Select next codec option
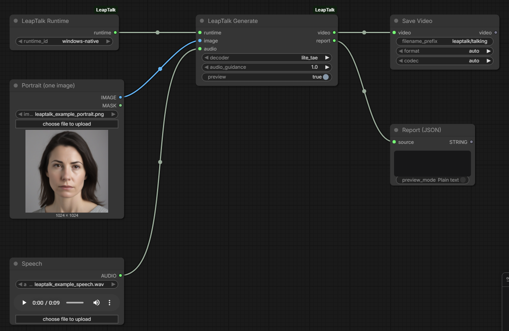Screen dimensions: 509x331 point(489,61)
